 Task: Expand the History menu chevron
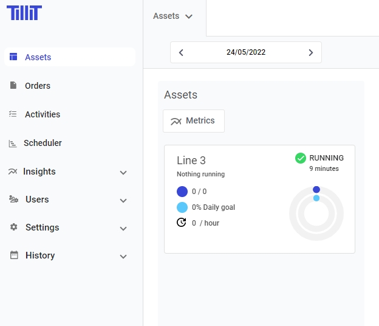click(x=123, y=257)
